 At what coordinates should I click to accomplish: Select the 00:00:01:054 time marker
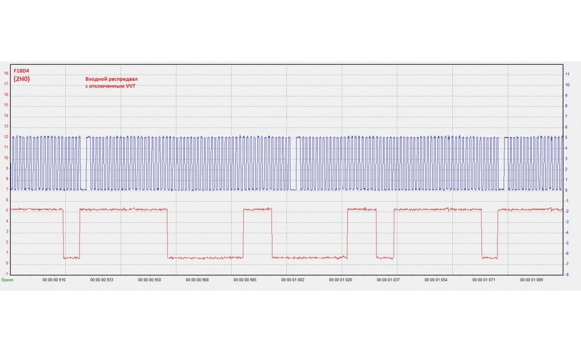pyautogui.click(x=436, y=280)
